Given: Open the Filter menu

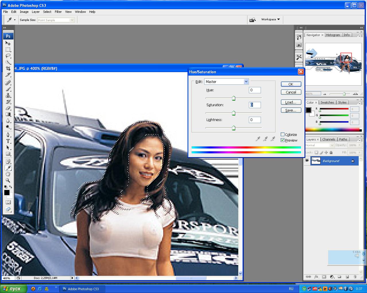Looking at the screenshot, I should tap(58, 12).
